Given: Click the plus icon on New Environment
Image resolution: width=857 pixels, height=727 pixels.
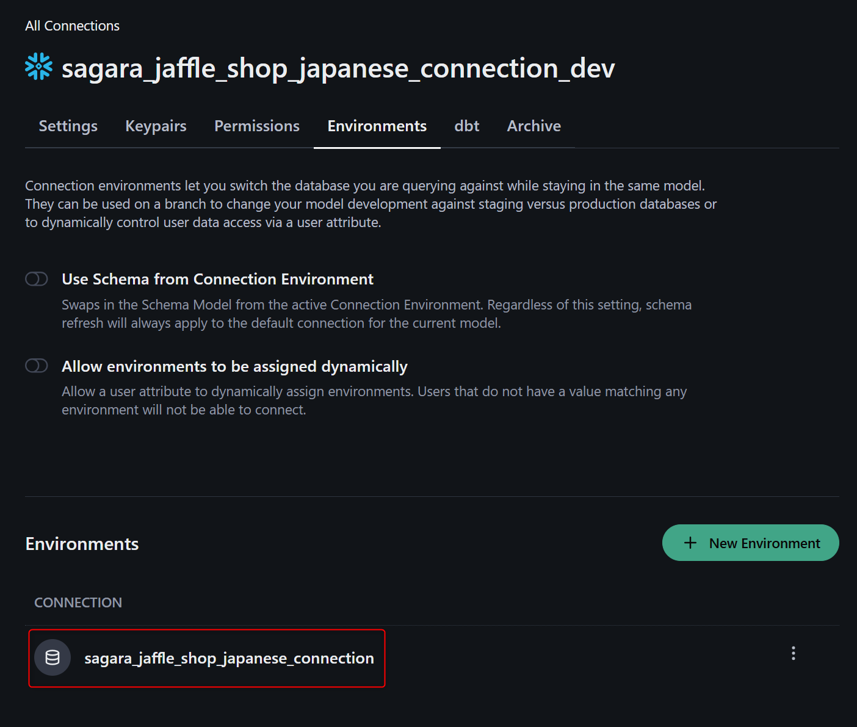Looking at the screenshot, I should 690,543.
